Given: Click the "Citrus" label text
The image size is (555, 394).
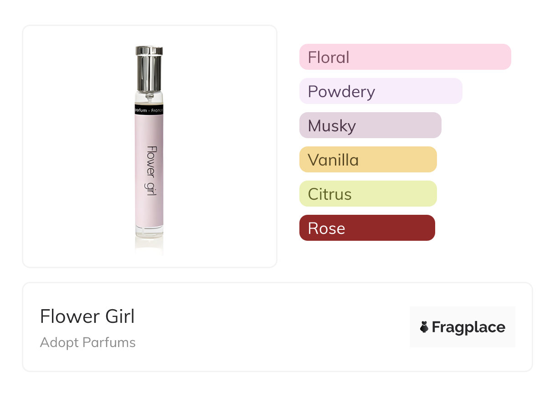Looking at the screenshot, I should (329, 194).
